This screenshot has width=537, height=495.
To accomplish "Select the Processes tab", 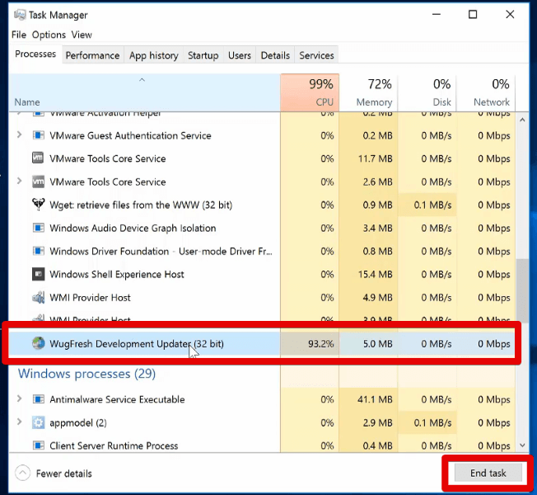I will [x=35, y=54].
